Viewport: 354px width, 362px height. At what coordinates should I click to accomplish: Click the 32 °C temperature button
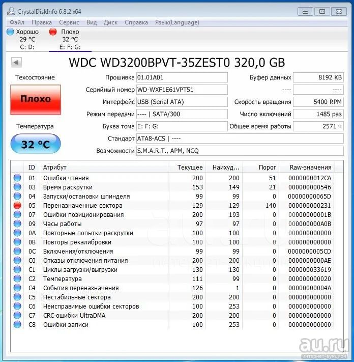(36, 144)
